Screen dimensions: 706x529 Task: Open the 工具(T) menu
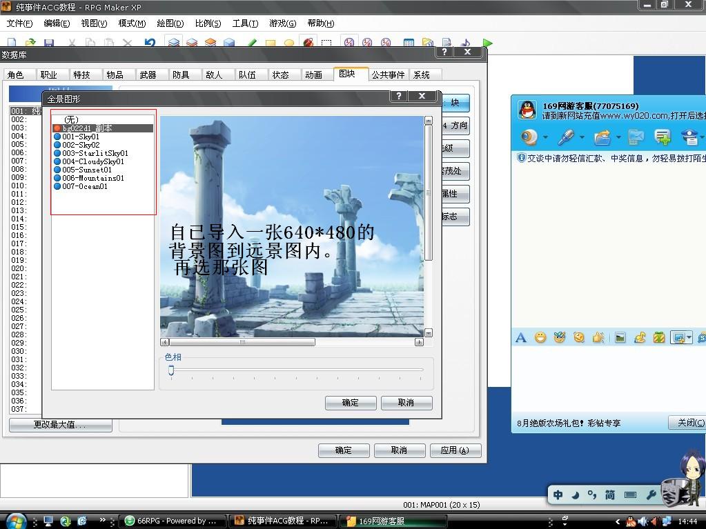click(245, 23)
